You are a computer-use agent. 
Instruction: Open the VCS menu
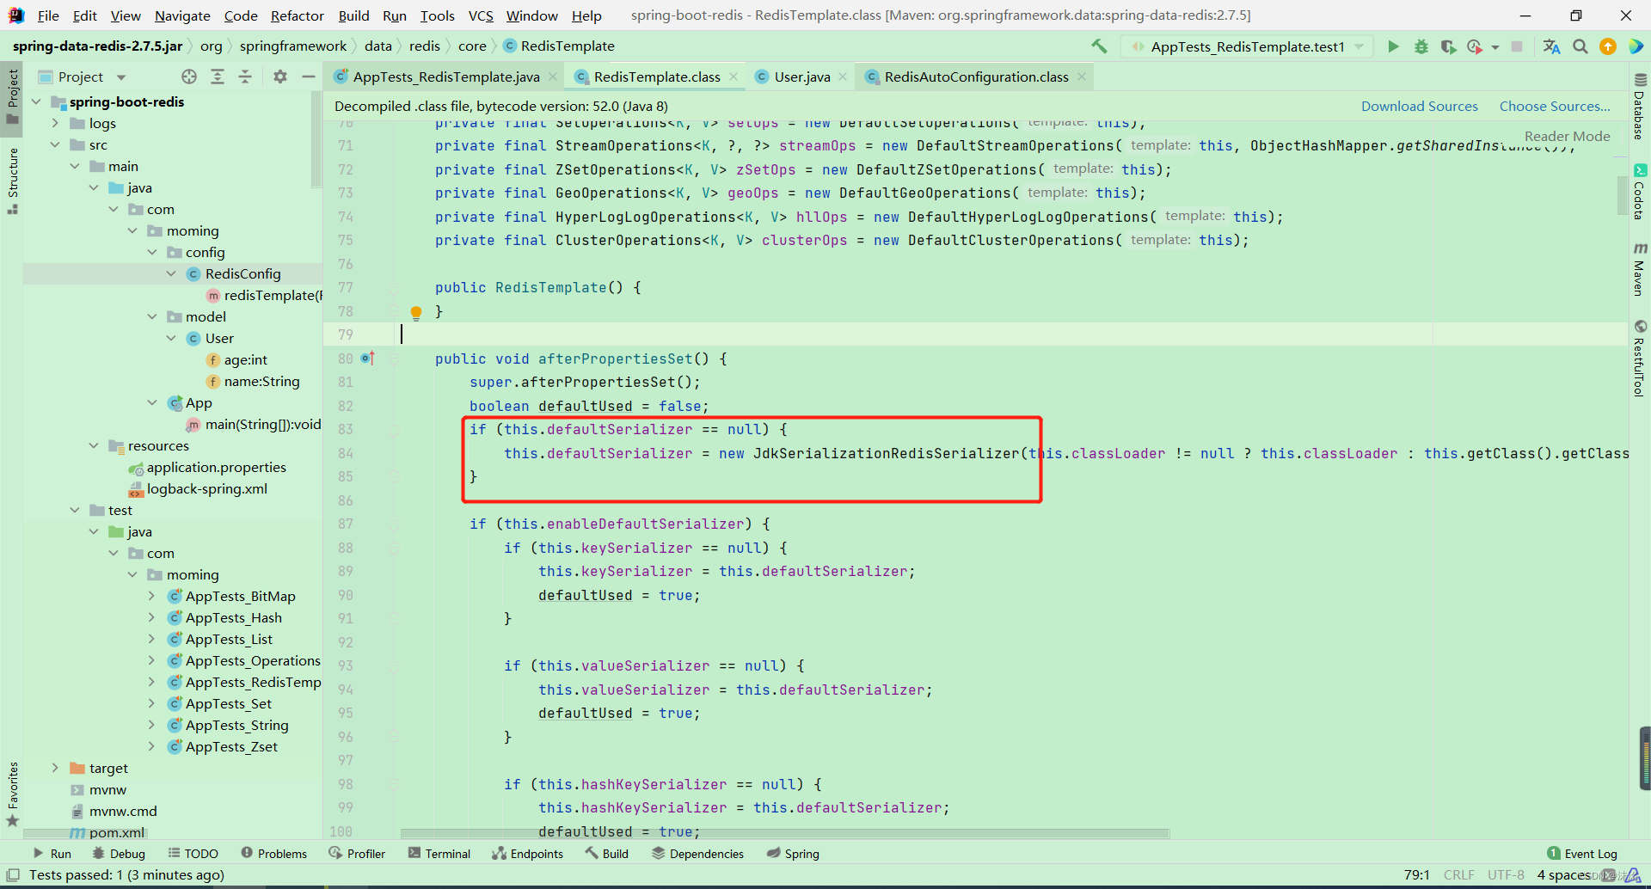(481, 15)
